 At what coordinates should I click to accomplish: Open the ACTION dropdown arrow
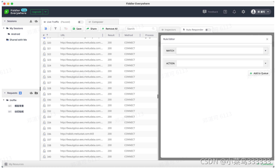pos(265,63)
